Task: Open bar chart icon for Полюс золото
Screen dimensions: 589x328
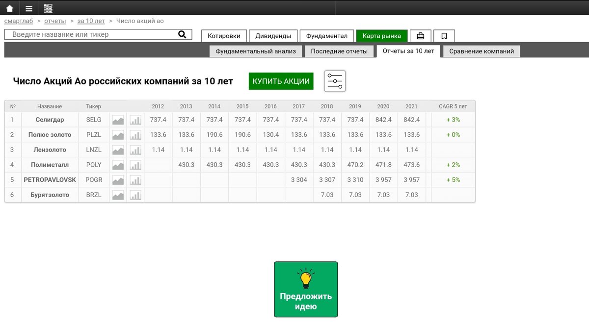Action: [x=135, y=135]
